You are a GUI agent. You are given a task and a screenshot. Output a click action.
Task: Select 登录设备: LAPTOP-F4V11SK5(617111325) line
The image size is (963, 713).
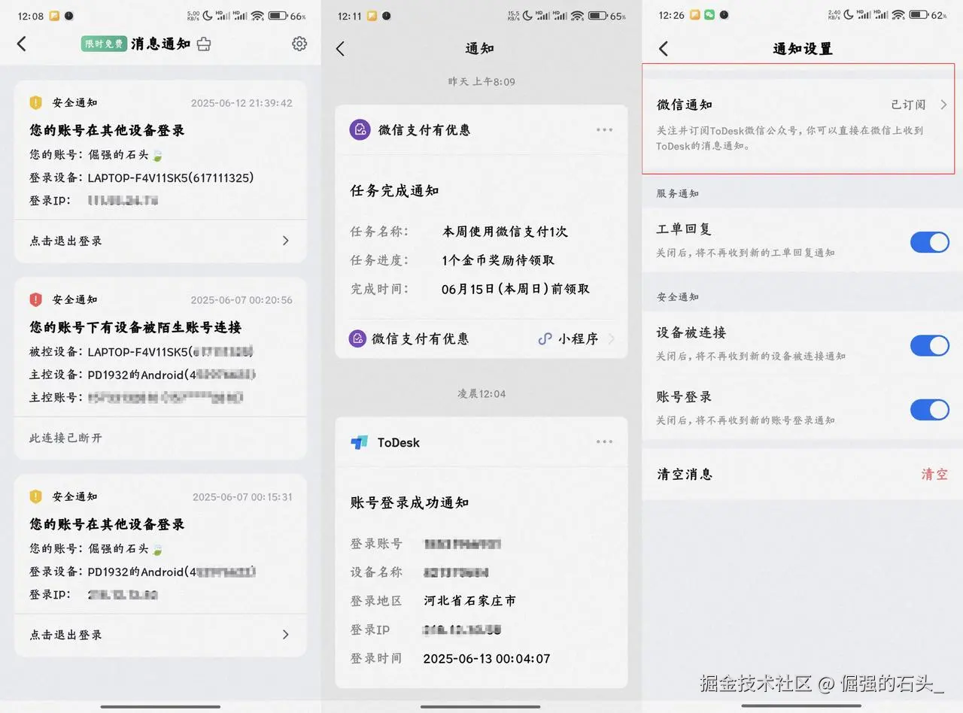(141, 178)
